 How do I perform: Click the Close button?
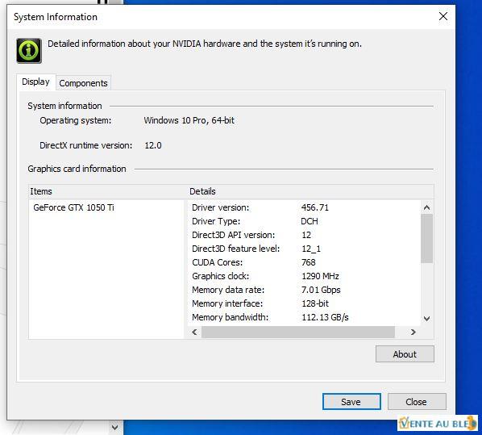pos(417,401)
